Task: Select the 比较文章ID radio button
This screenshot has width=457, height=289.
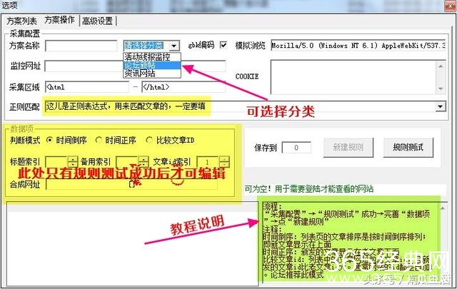Action: tap(149, 140)
